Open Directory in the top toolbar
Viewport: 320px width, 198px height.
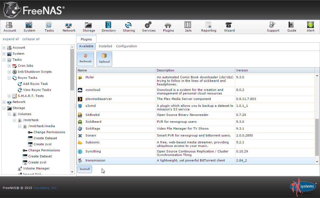point(109,27)
